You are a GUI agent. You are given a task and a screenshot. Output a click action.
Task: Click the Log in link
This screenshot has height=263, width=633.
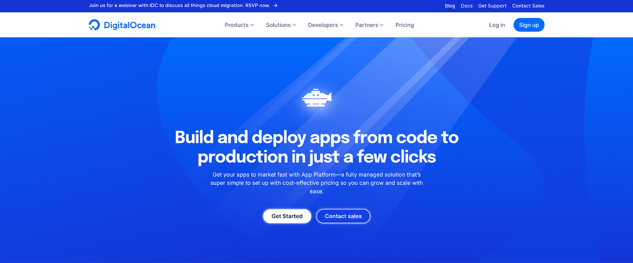(497, 25)
